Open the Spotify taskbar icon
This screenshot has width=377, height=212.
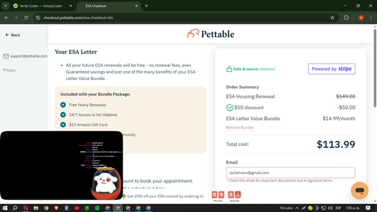point(97,208)
